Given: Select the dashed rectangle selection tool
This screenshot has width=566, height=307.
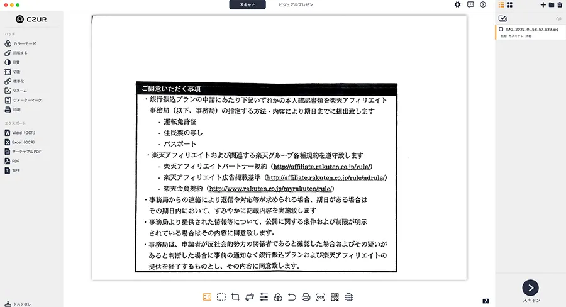Looking at the screenshot, I should click(x=221, y=297).
